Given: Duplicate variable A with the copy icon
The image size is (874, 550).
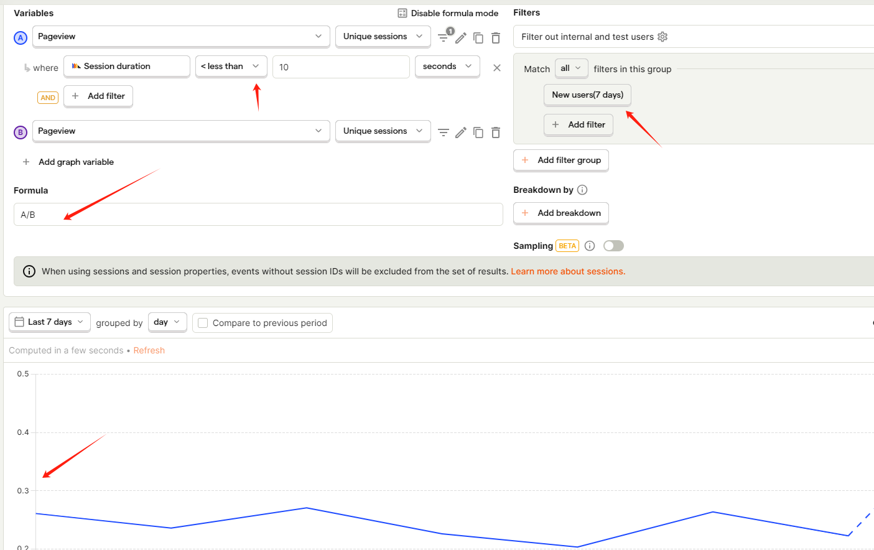Looking at the screenshot, I should click(x=478, y=38).
